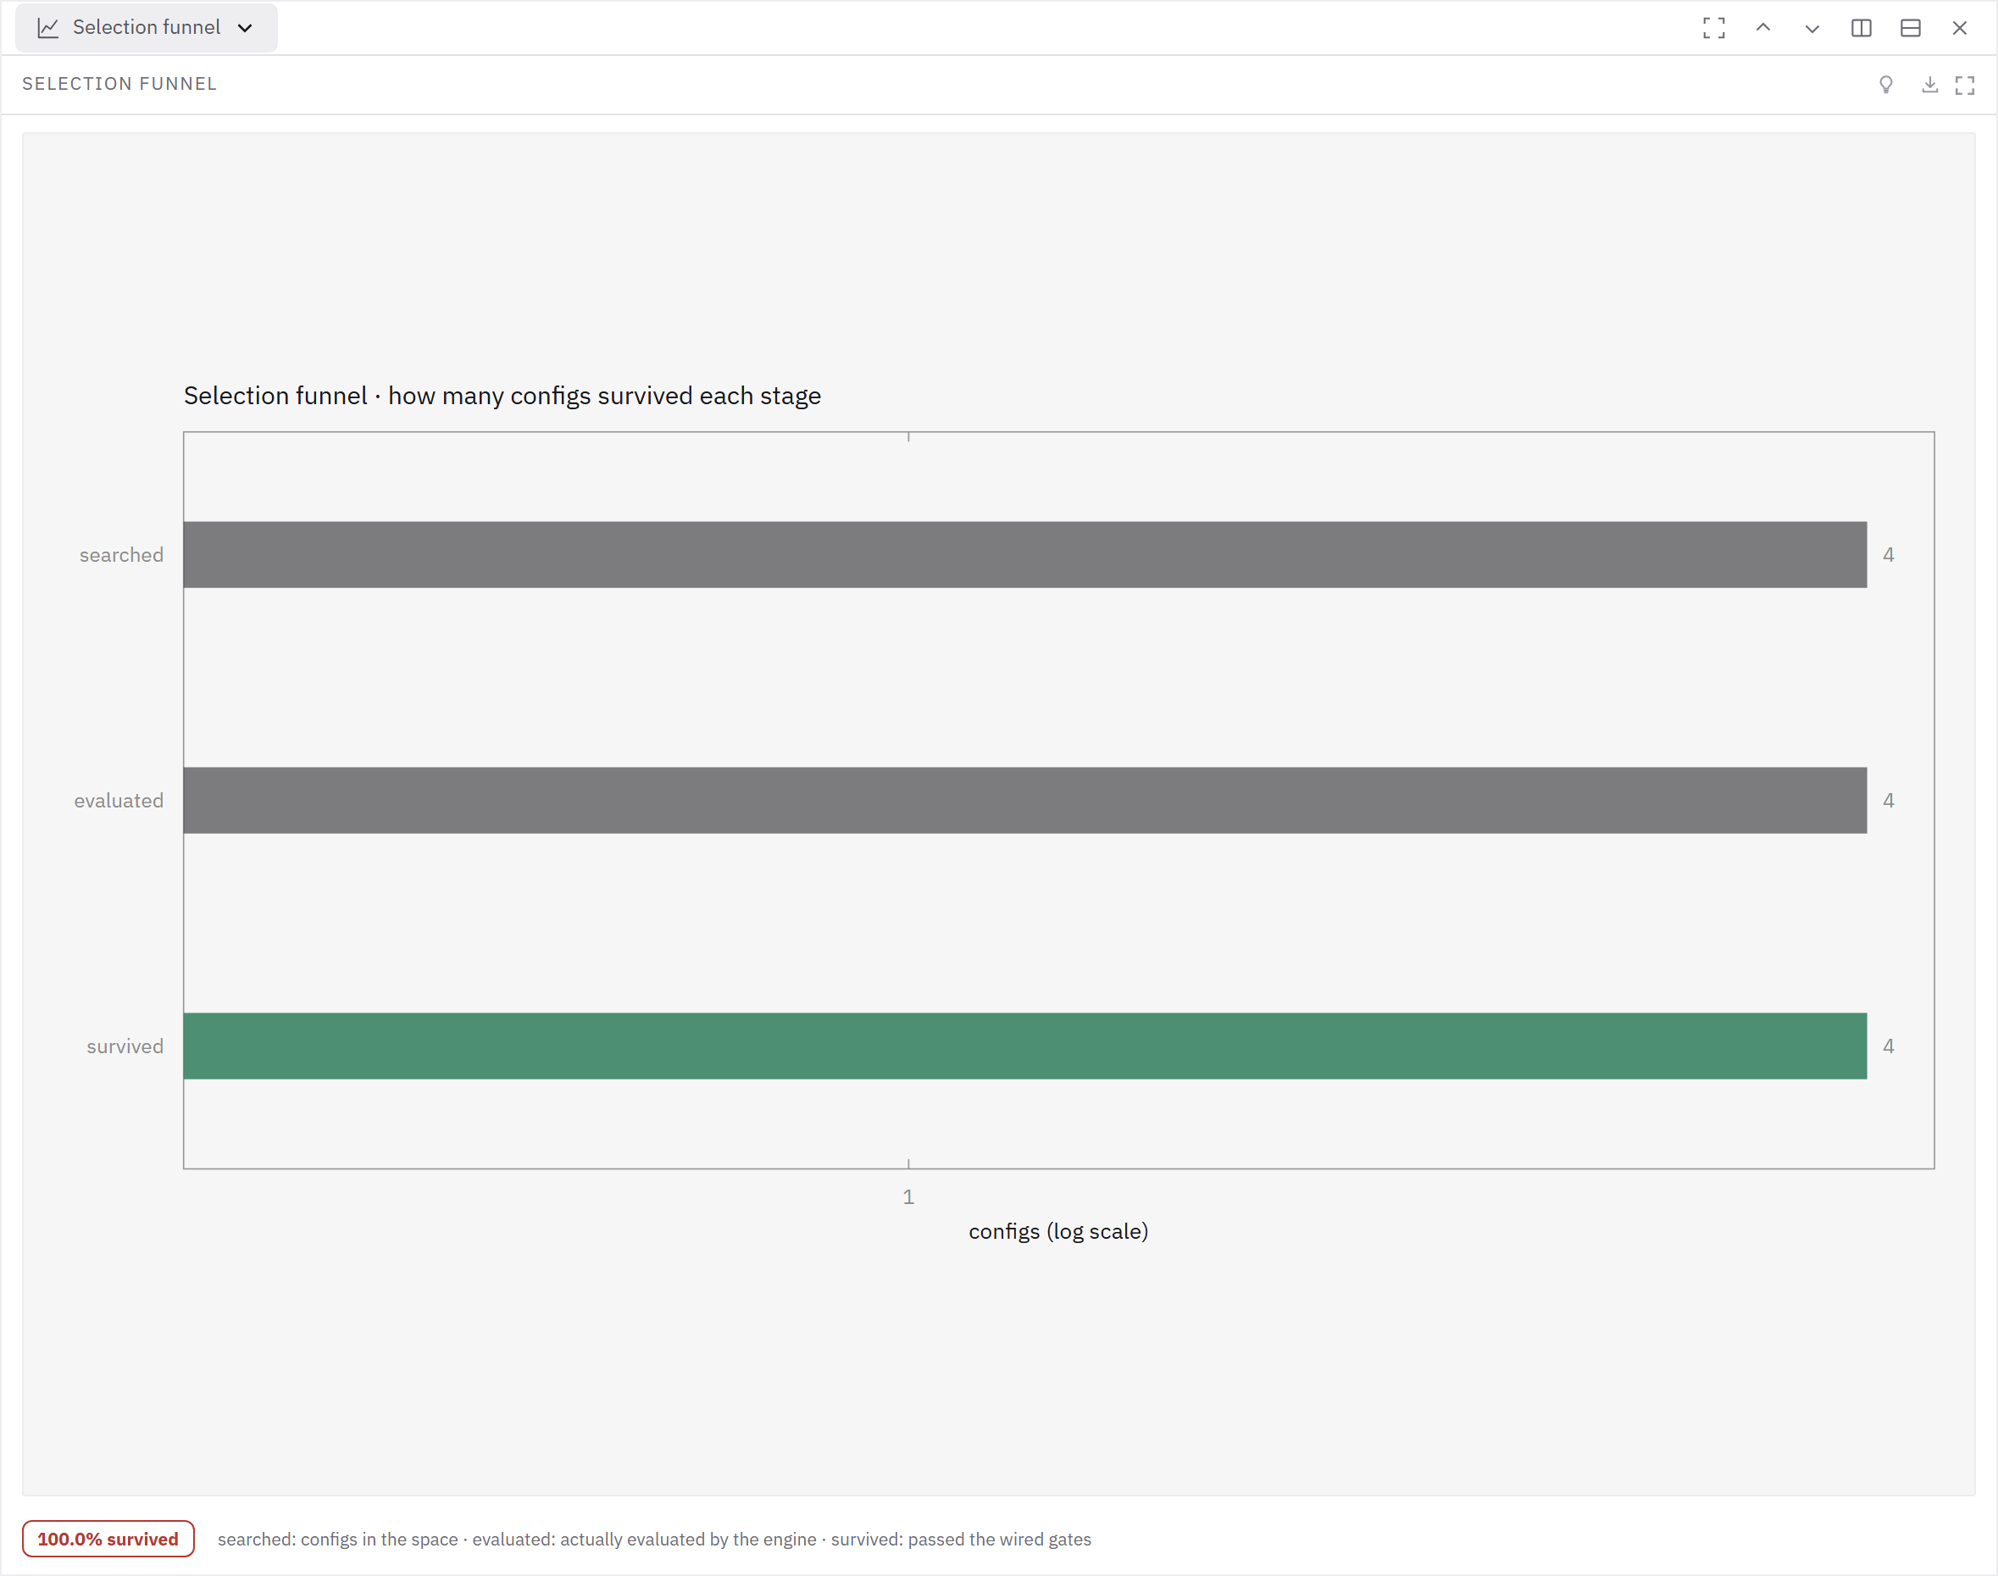Click the 'survived' axis label
The width and height of the screenshot is (1998, 1576).
pos(125,1046)
